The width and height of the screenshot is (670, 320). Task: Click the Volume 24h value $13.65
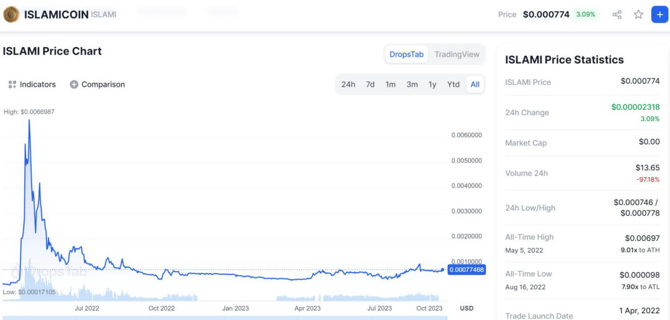click(x=648, y=168)
